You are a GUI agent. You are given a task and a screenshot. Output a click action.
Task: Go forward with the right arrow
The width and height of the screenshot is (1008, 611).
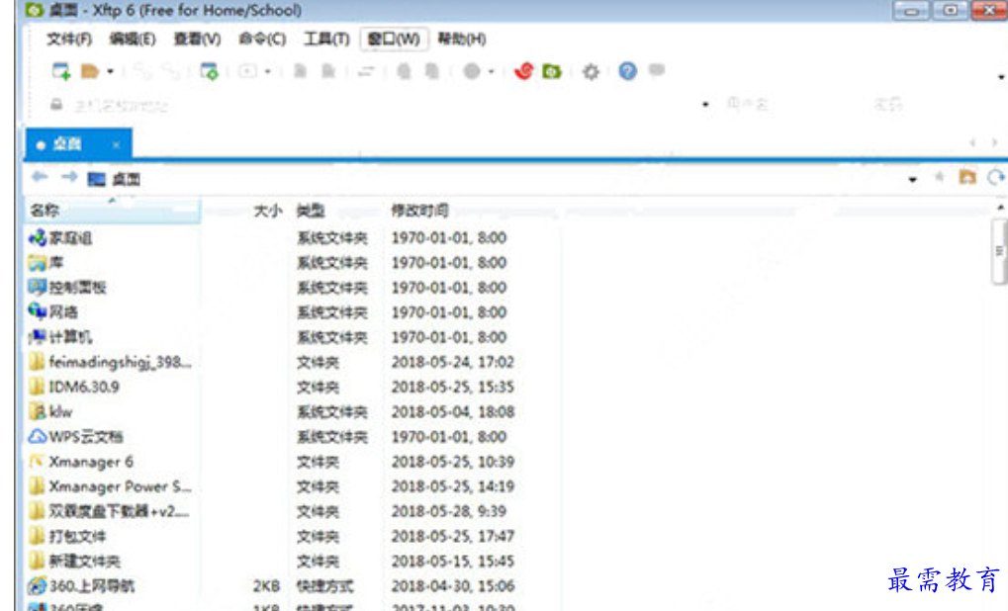[69, 177]
